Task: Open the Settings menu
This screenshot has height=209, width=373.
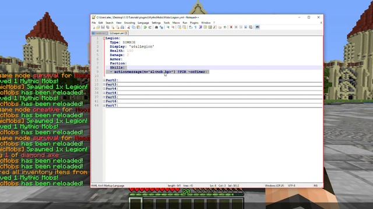Action: click(x=156, y=23)
